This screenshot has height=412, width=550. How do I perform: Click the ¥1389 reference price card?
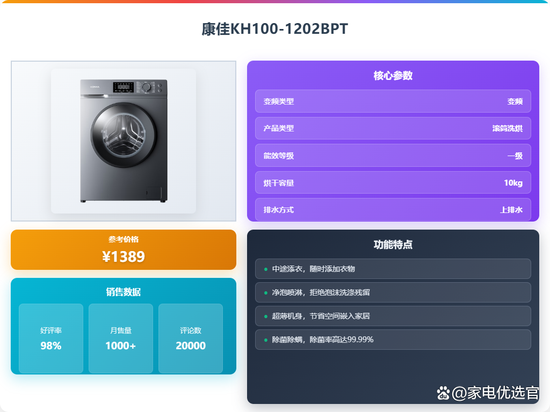124,250
